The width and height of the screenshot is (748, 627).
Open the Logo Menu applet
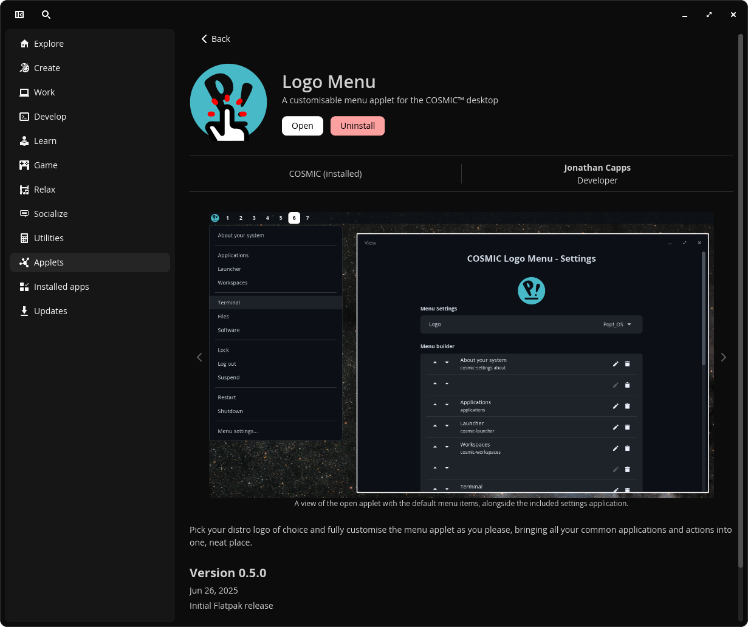click(303, 126)
